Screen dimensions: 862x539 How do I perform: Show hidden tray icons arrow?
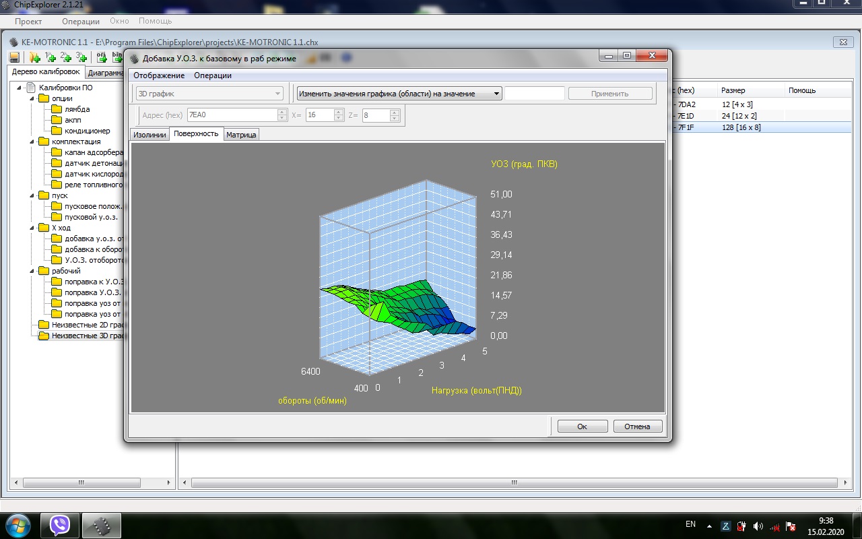point(709,526)
